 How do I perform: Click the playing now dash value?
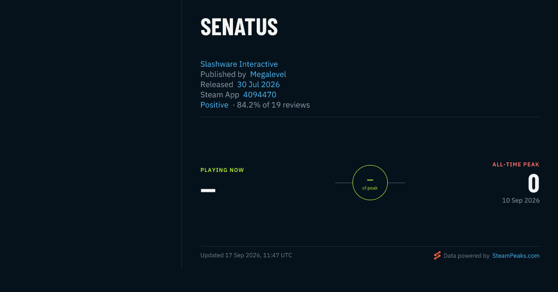coord(208,190)
